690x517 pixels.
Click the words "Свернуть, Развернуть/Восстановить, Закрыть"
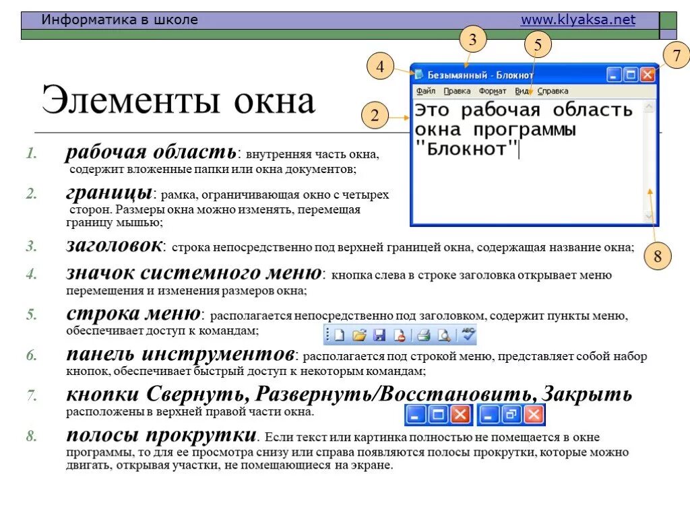tap(389, 394)
